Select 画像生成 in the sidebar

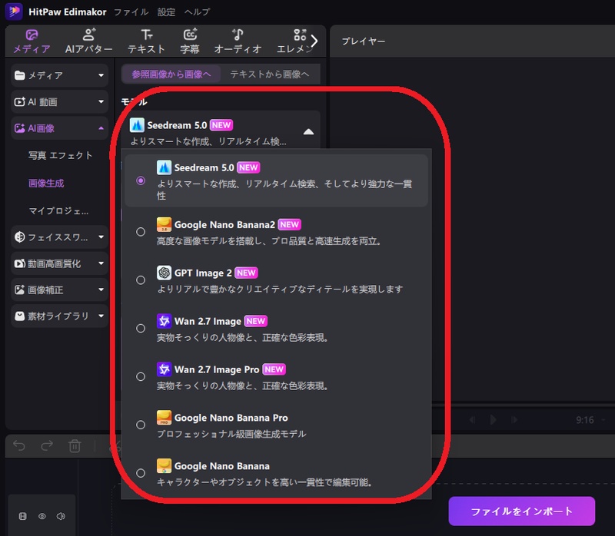coord(46,183)
